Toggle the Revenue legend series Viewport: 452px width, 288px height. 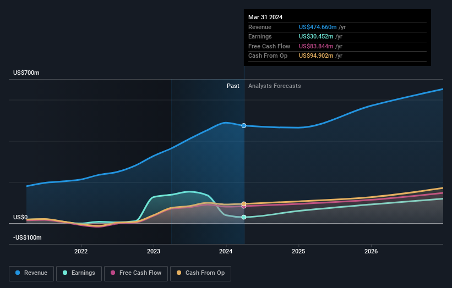point(31,273)
